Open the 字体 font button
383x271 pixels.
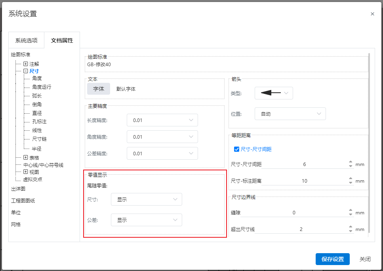(99, 89)
